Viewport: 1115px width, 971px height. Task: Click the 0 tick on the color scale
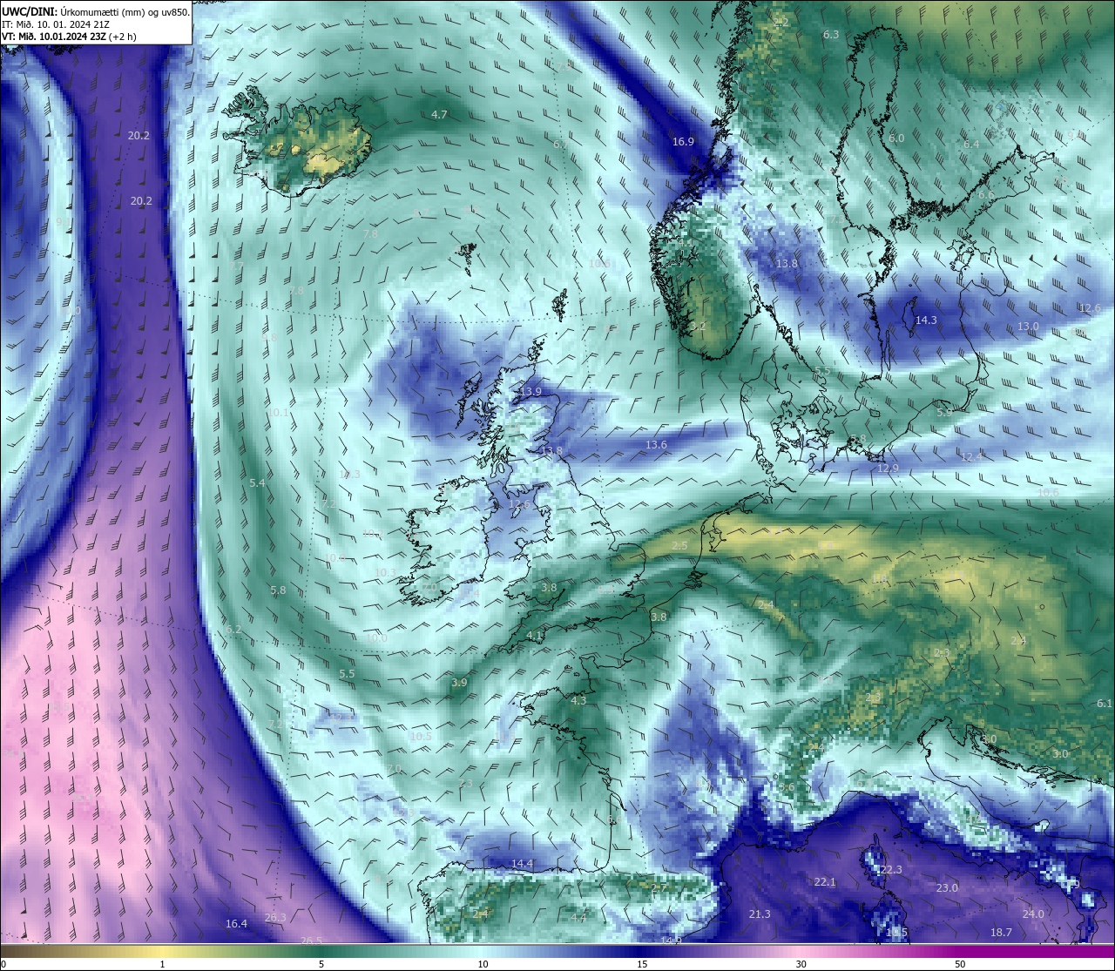click(x=3, y=964)
